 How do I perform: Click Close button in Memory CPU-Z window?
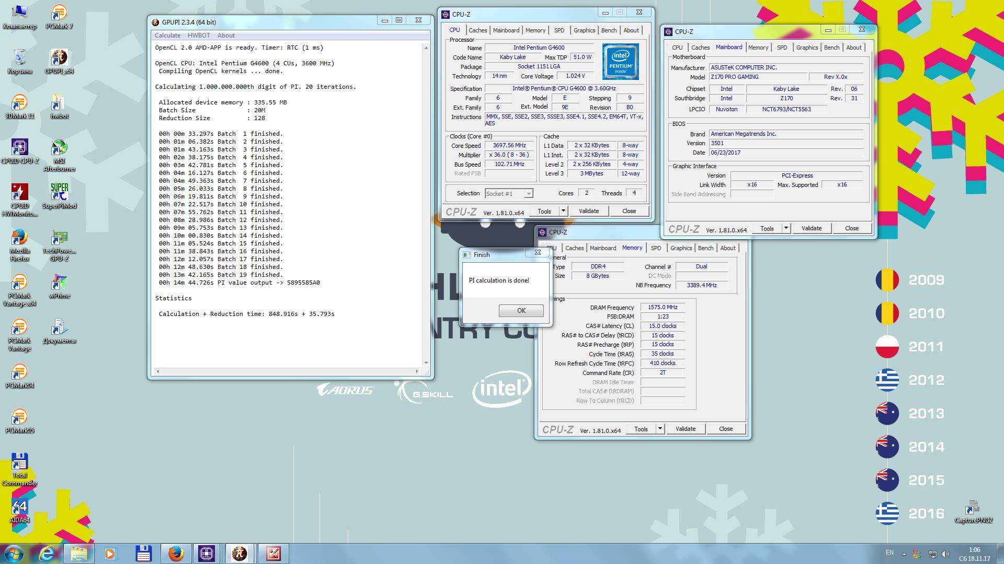tap(725, 429)
